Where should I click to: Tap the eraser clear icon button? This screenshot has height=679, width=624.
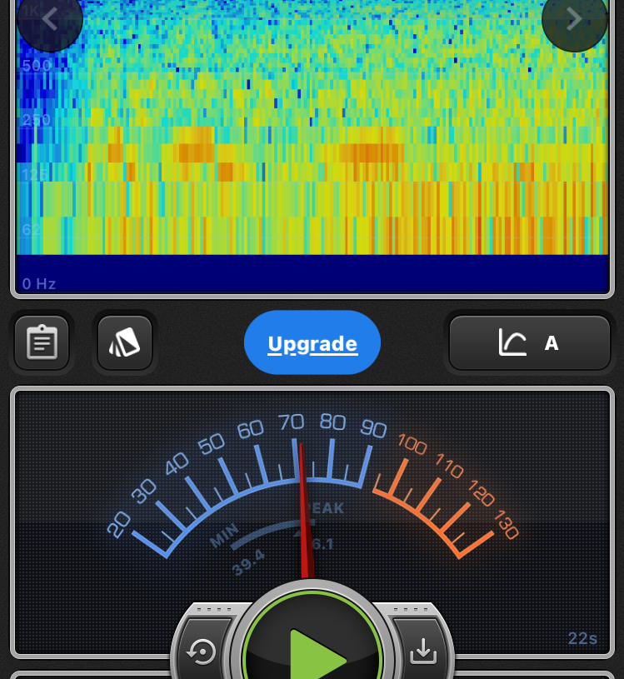click(125, 342)
